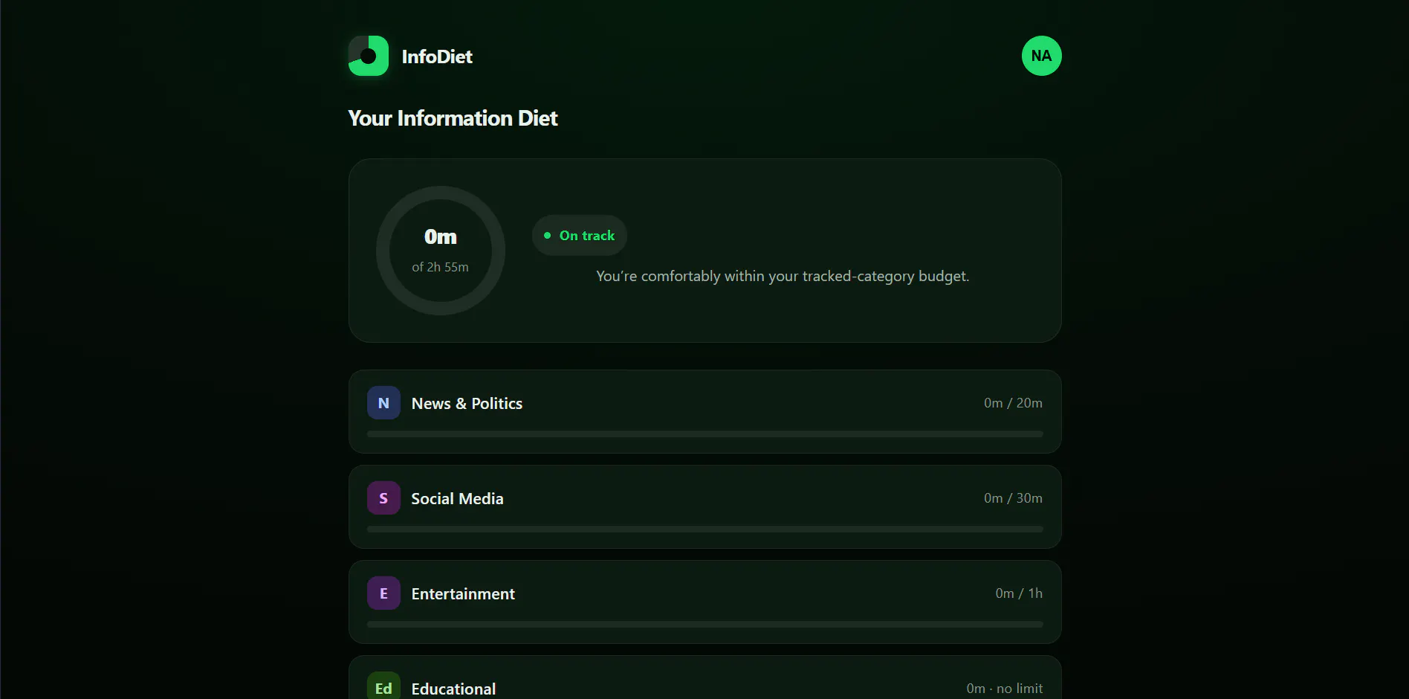Image resolution: width=1409 pixels, height=699 pixels.
Task: Open the NA user avatar menu
Action: point(1041,56)
